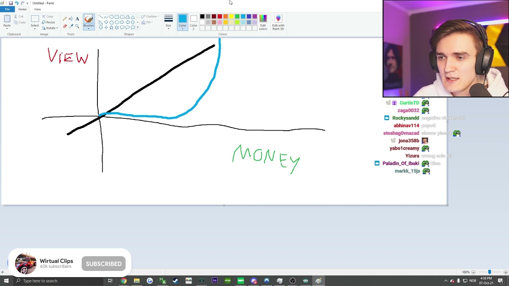Pick the green color swatch

237,16
